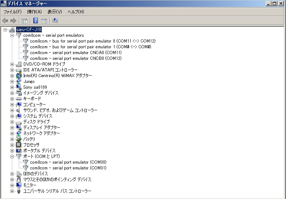Open the 操作(A) menu

[x=34, y=12]
